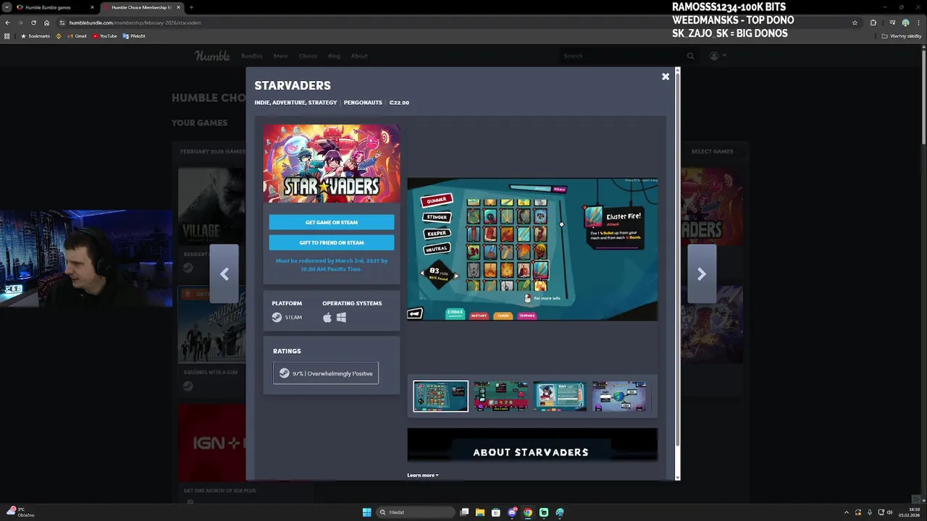Open Chrome from the taskbar
Image resolution: width=927 pixels, height=521 pixels.
pos(528,512)
